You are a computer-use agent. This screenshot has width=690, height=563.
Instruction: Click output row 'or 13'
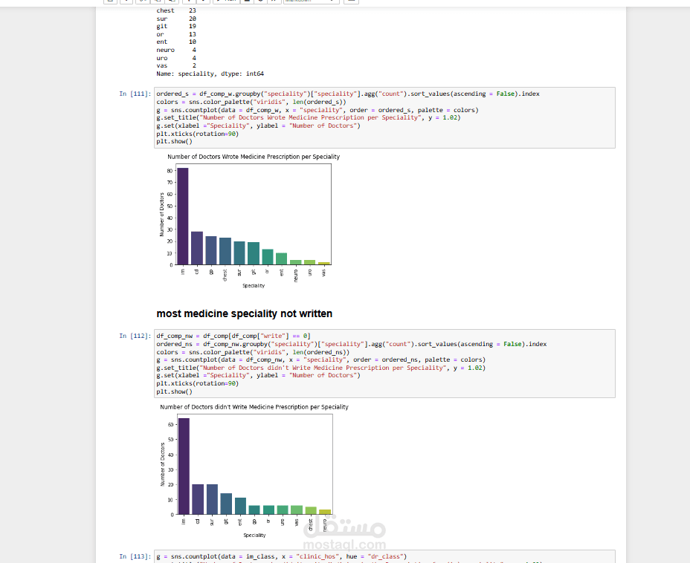coord(176,34)
